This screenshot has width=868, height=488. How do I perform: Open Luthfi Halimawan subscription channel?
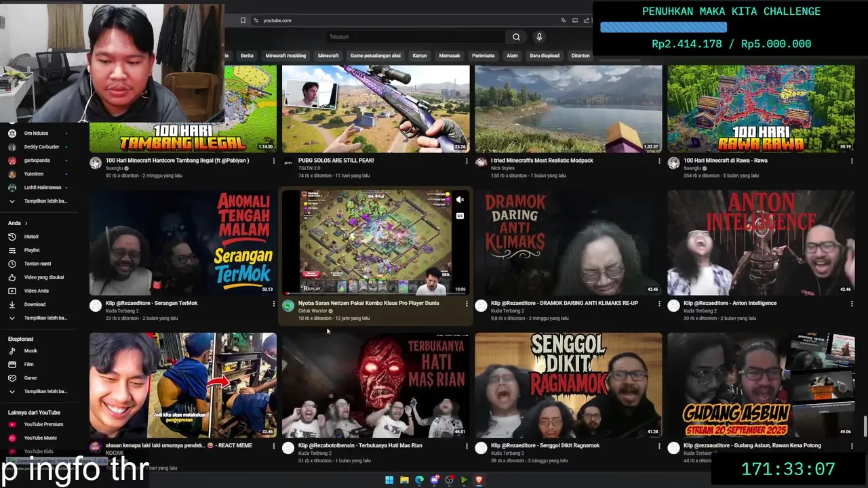(x=42, y=188)
